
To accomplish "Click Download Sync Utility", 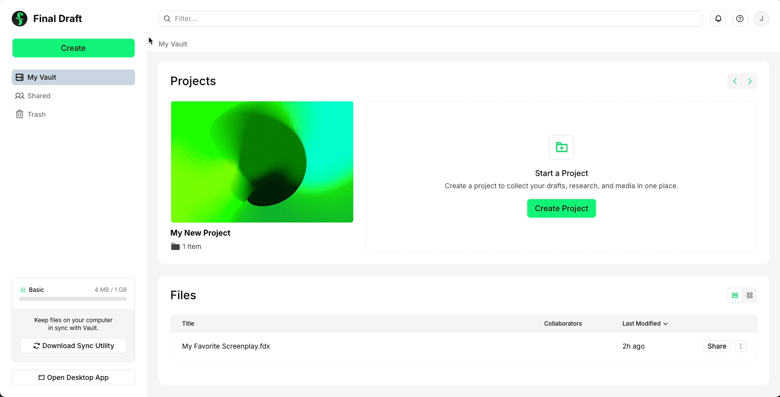I will pyautogui.click(x=73, y=346).
